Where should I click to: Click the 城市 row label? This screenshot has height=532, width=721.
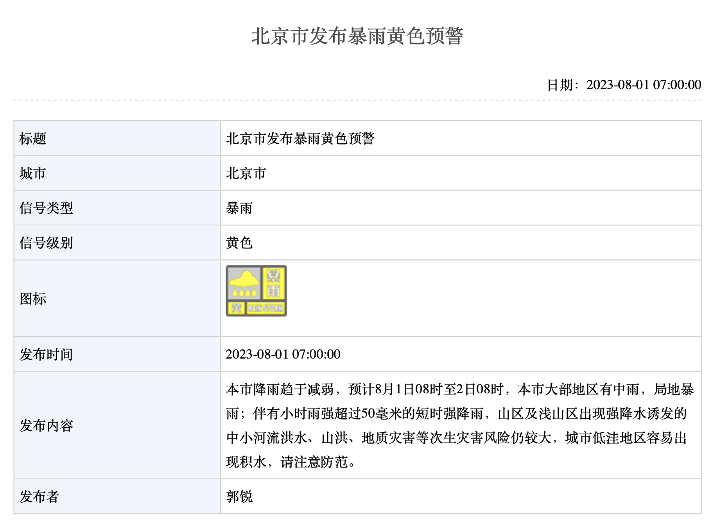[33, 173]
